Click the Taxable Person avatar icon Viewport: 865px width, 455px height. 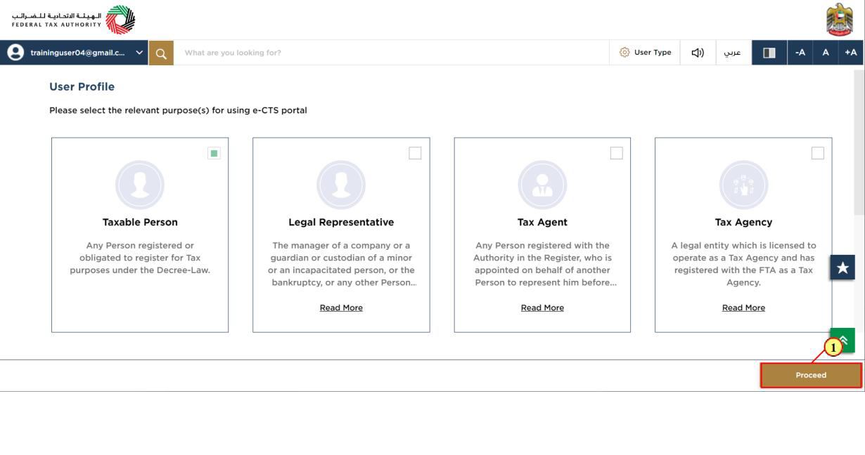pos(140,185)
